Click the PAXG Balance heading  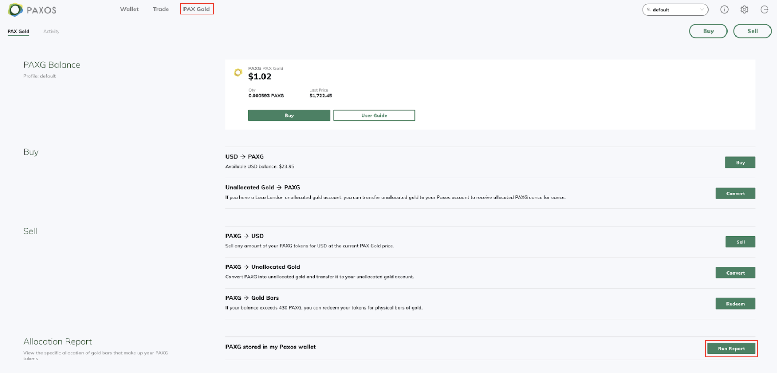(52, 65)
